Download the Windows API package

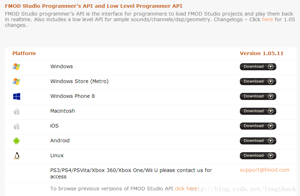[258, 67]
